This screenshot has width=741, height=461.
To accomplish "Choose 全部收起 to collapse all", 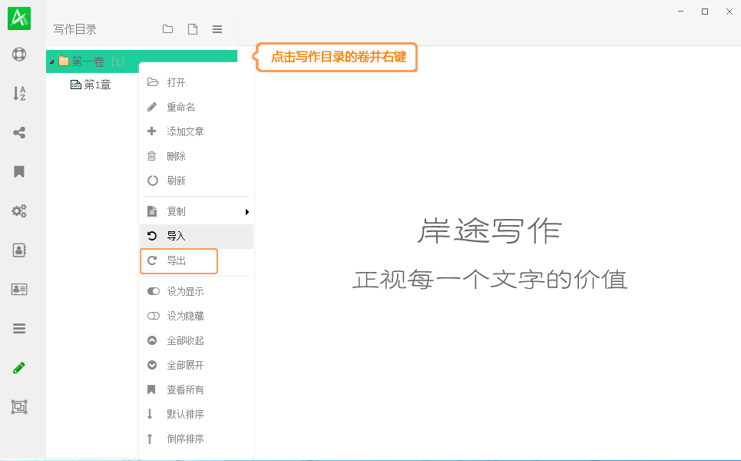I will click(197, 340).
